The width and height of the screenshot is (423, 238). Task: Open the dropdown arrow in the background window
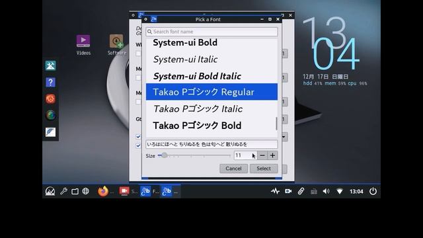(284, 137)
